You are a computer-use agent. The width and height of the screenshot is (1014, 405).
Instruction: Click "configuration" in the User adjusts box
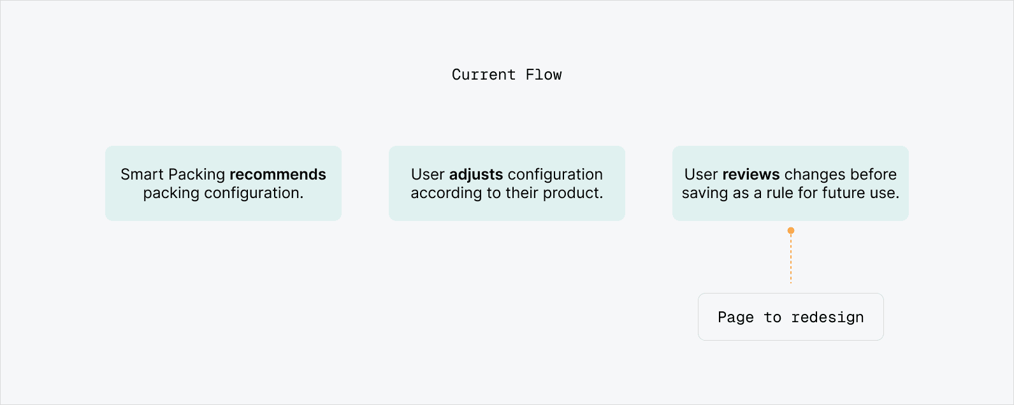tap(555, 174)
